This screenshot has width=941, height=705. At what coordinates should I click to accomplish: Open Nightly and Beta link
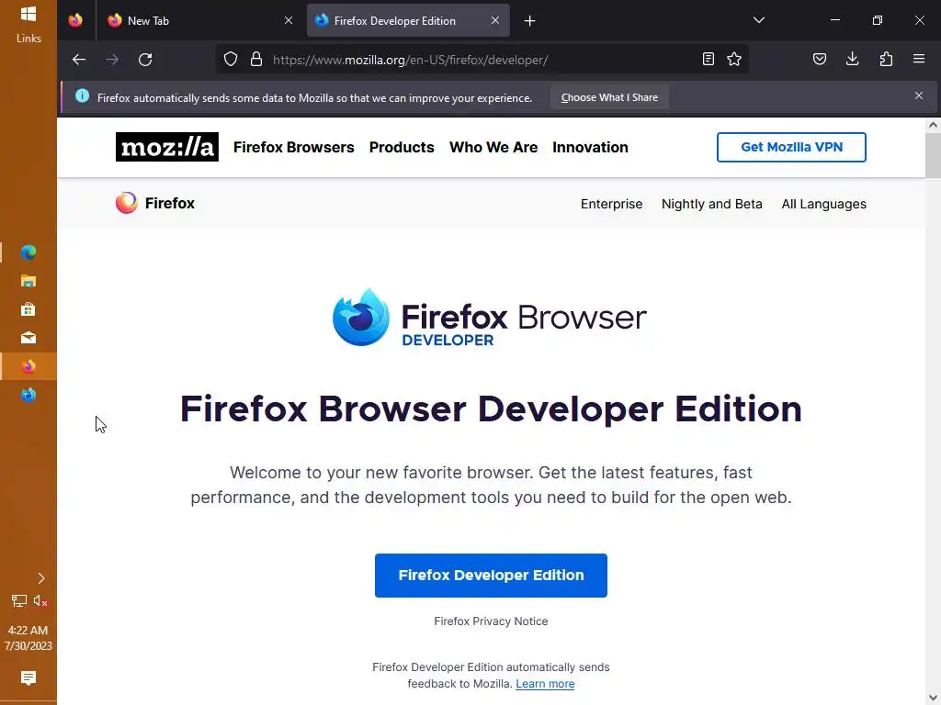pos(712,204)
